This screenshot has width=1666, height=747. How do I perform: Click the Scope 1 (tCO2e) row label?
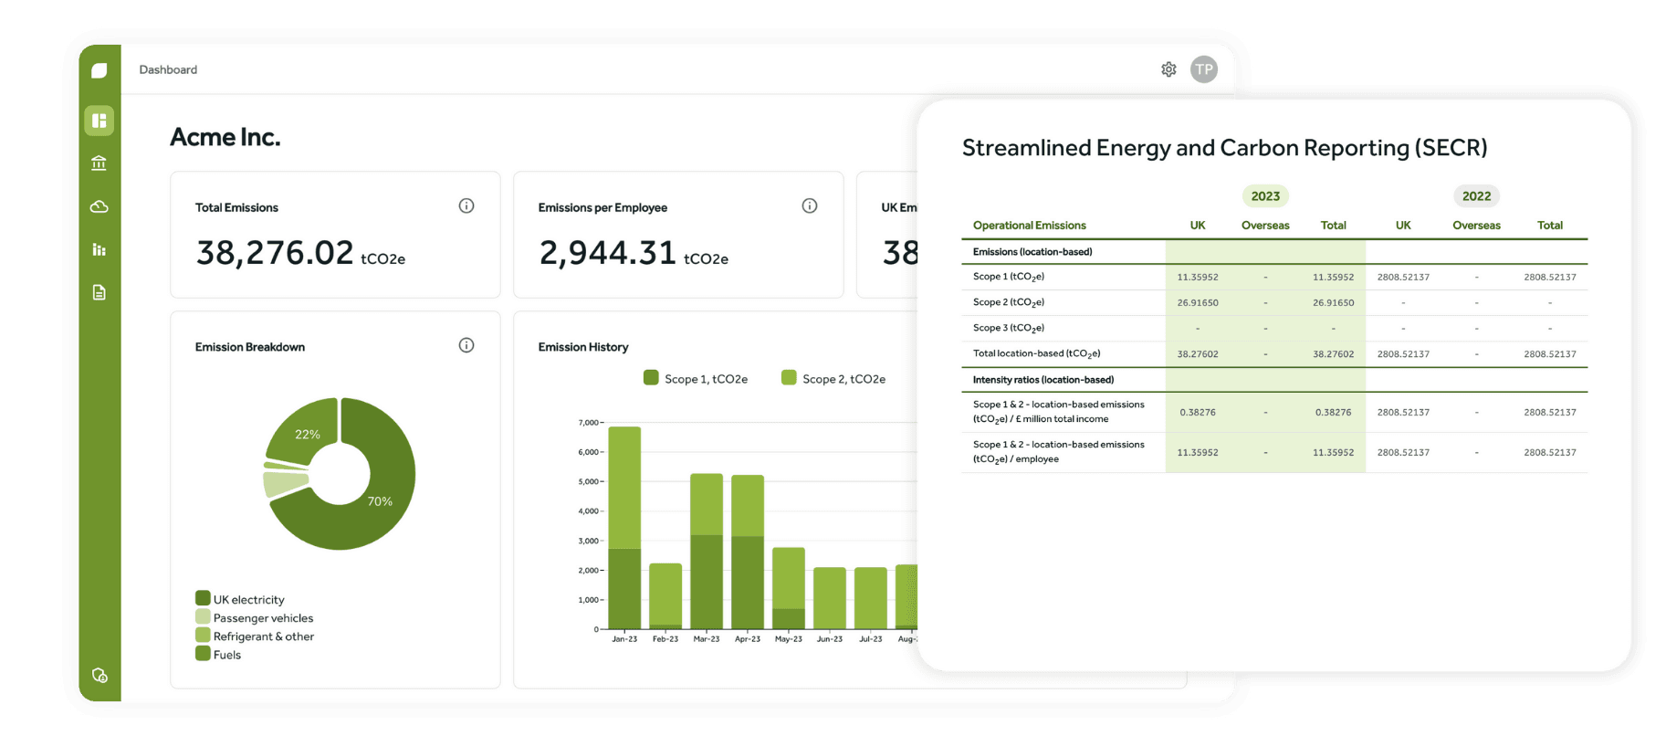1009,277
